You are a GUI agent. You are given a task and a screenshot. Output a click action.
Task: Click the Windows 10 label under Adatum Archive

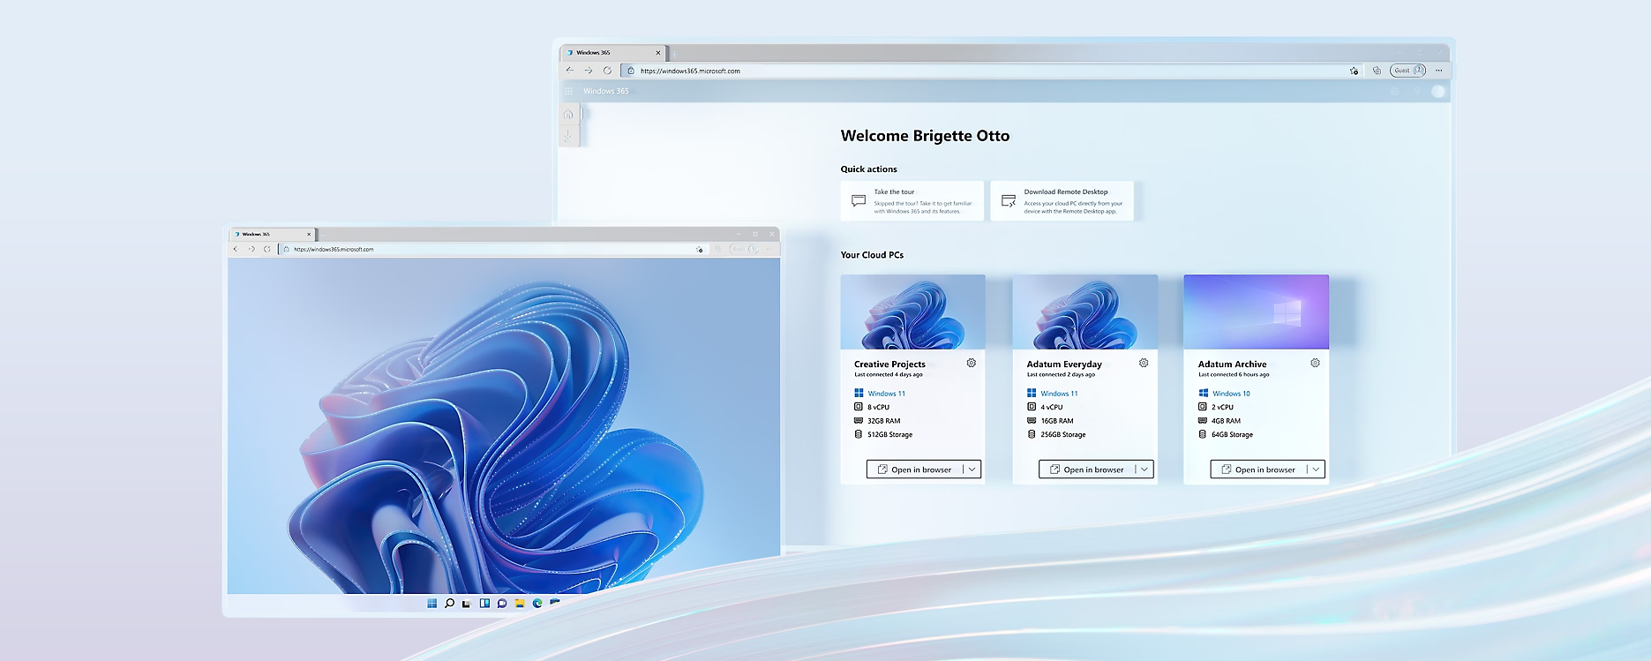tap(1231, 394)
